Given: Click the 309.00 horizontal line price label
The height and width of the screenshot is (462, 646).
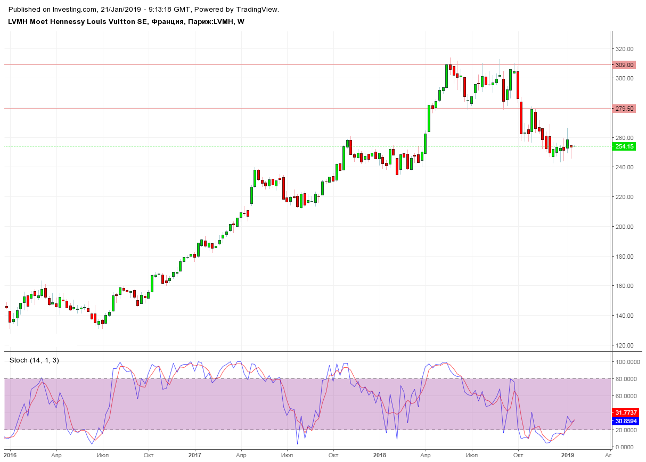Looking at the screenshot, I should [625, 65].
